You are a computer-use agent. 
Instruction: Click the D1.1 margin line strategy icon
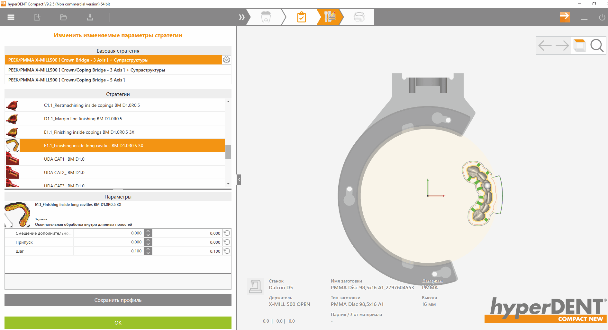(x=12, y=119)
